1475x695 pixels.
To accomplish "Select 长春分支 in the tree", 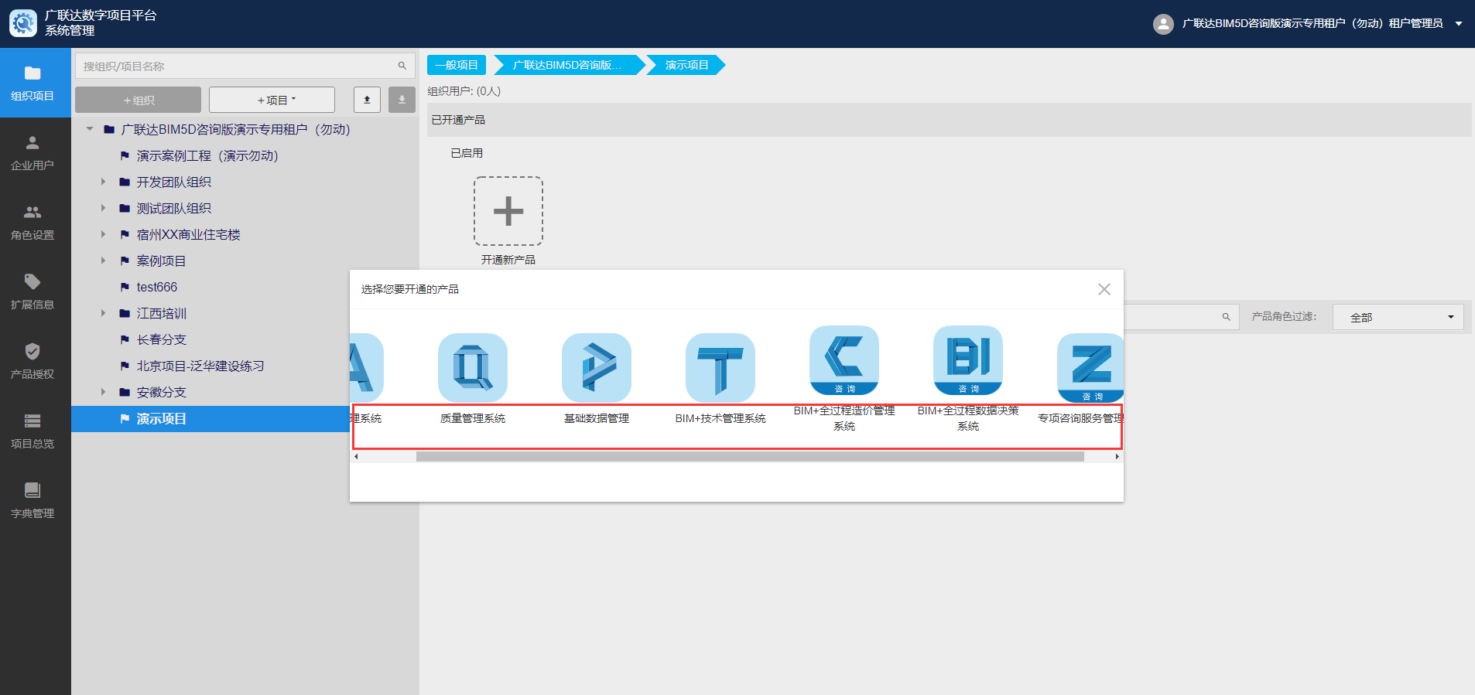I will pos(161,339).
